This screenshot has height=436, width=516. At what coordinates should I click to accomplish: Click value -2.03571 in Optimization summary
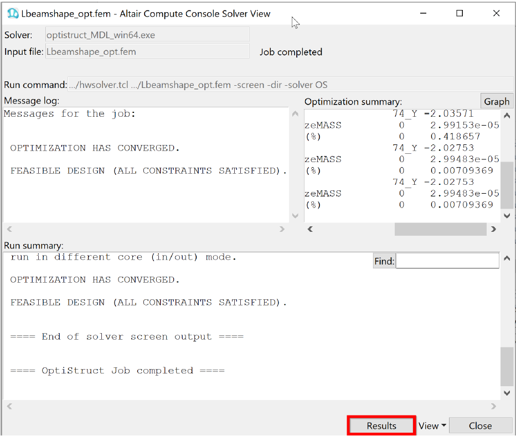(449, 114)
